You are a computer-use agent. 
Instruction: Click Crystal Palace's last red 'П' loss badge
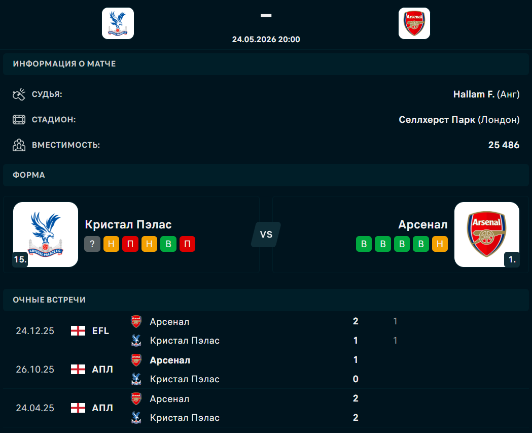(x=187, y=244)
